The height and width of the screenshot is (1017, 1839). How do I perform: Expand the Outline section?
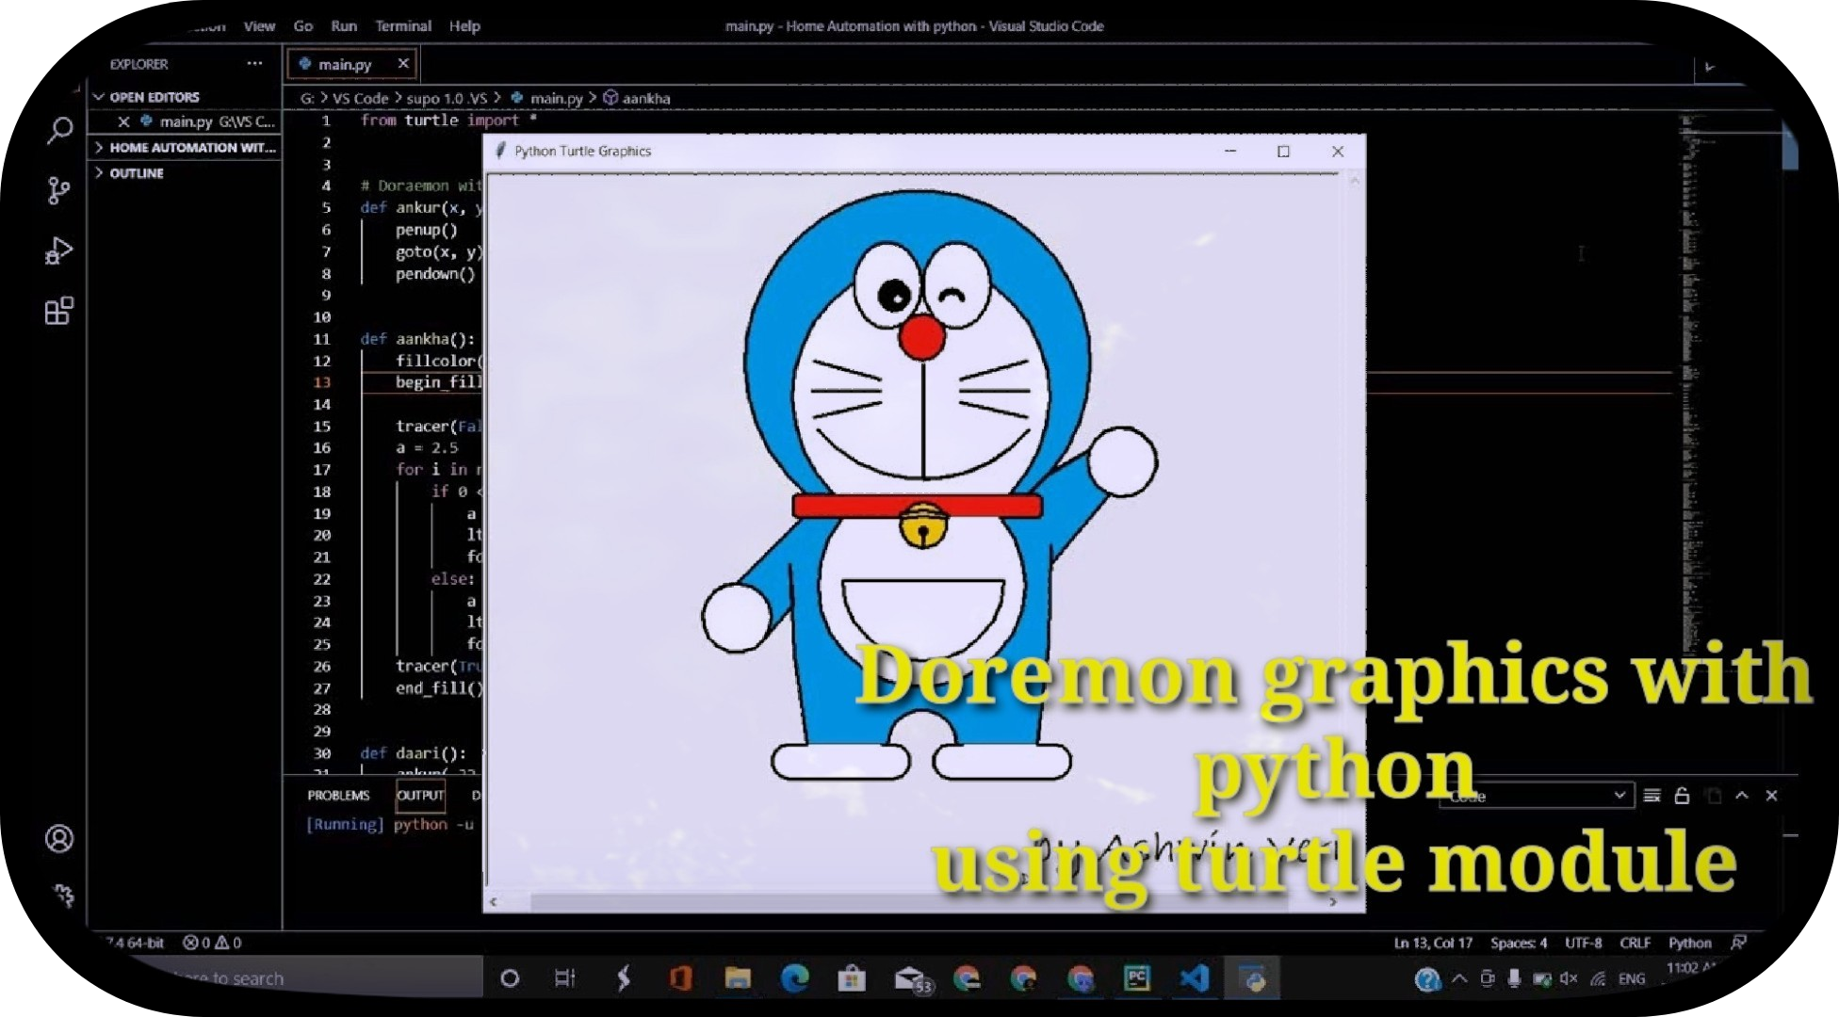click(137, 173)
